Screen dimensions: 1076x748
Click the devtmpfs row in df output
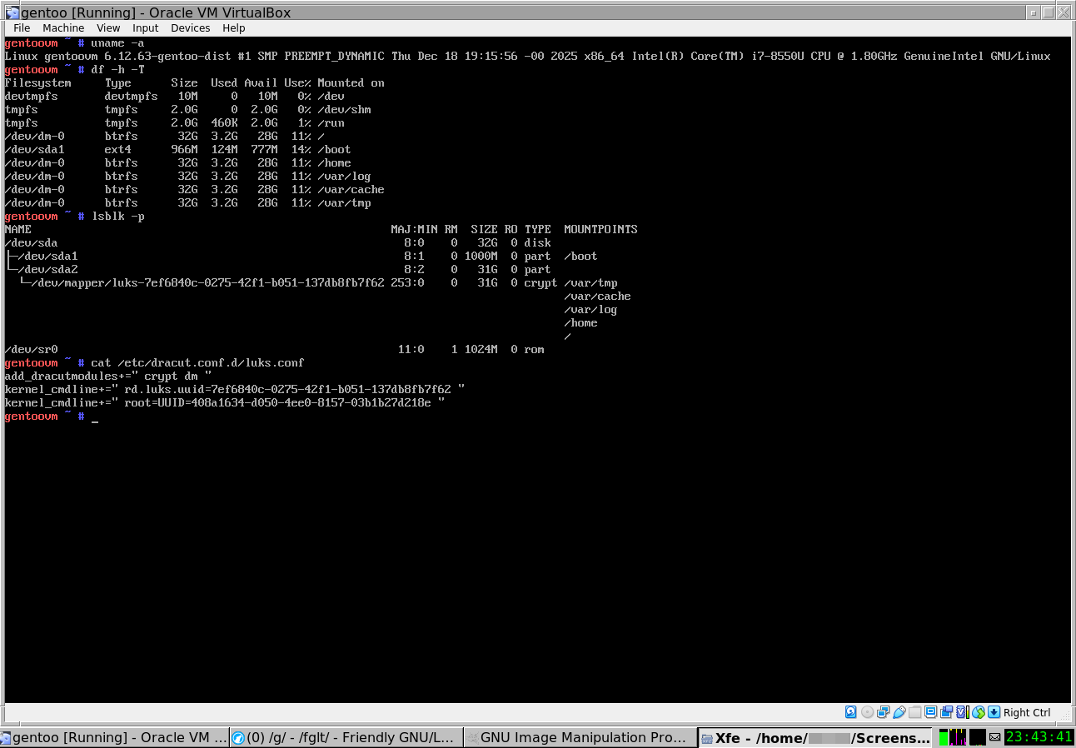[174, 96]
